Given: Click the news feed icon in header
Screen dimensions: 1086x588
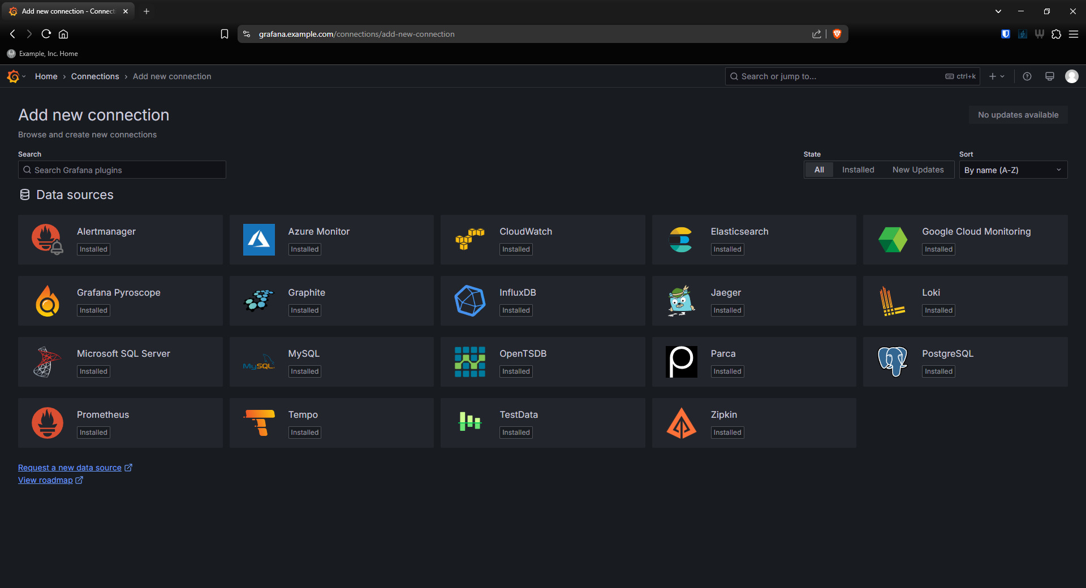Looking at the screenshot, I should pyautogui.click(x=1049, y=76).
